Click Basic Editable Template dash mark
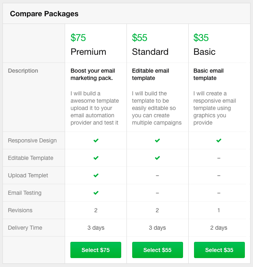 coord(219,158)
